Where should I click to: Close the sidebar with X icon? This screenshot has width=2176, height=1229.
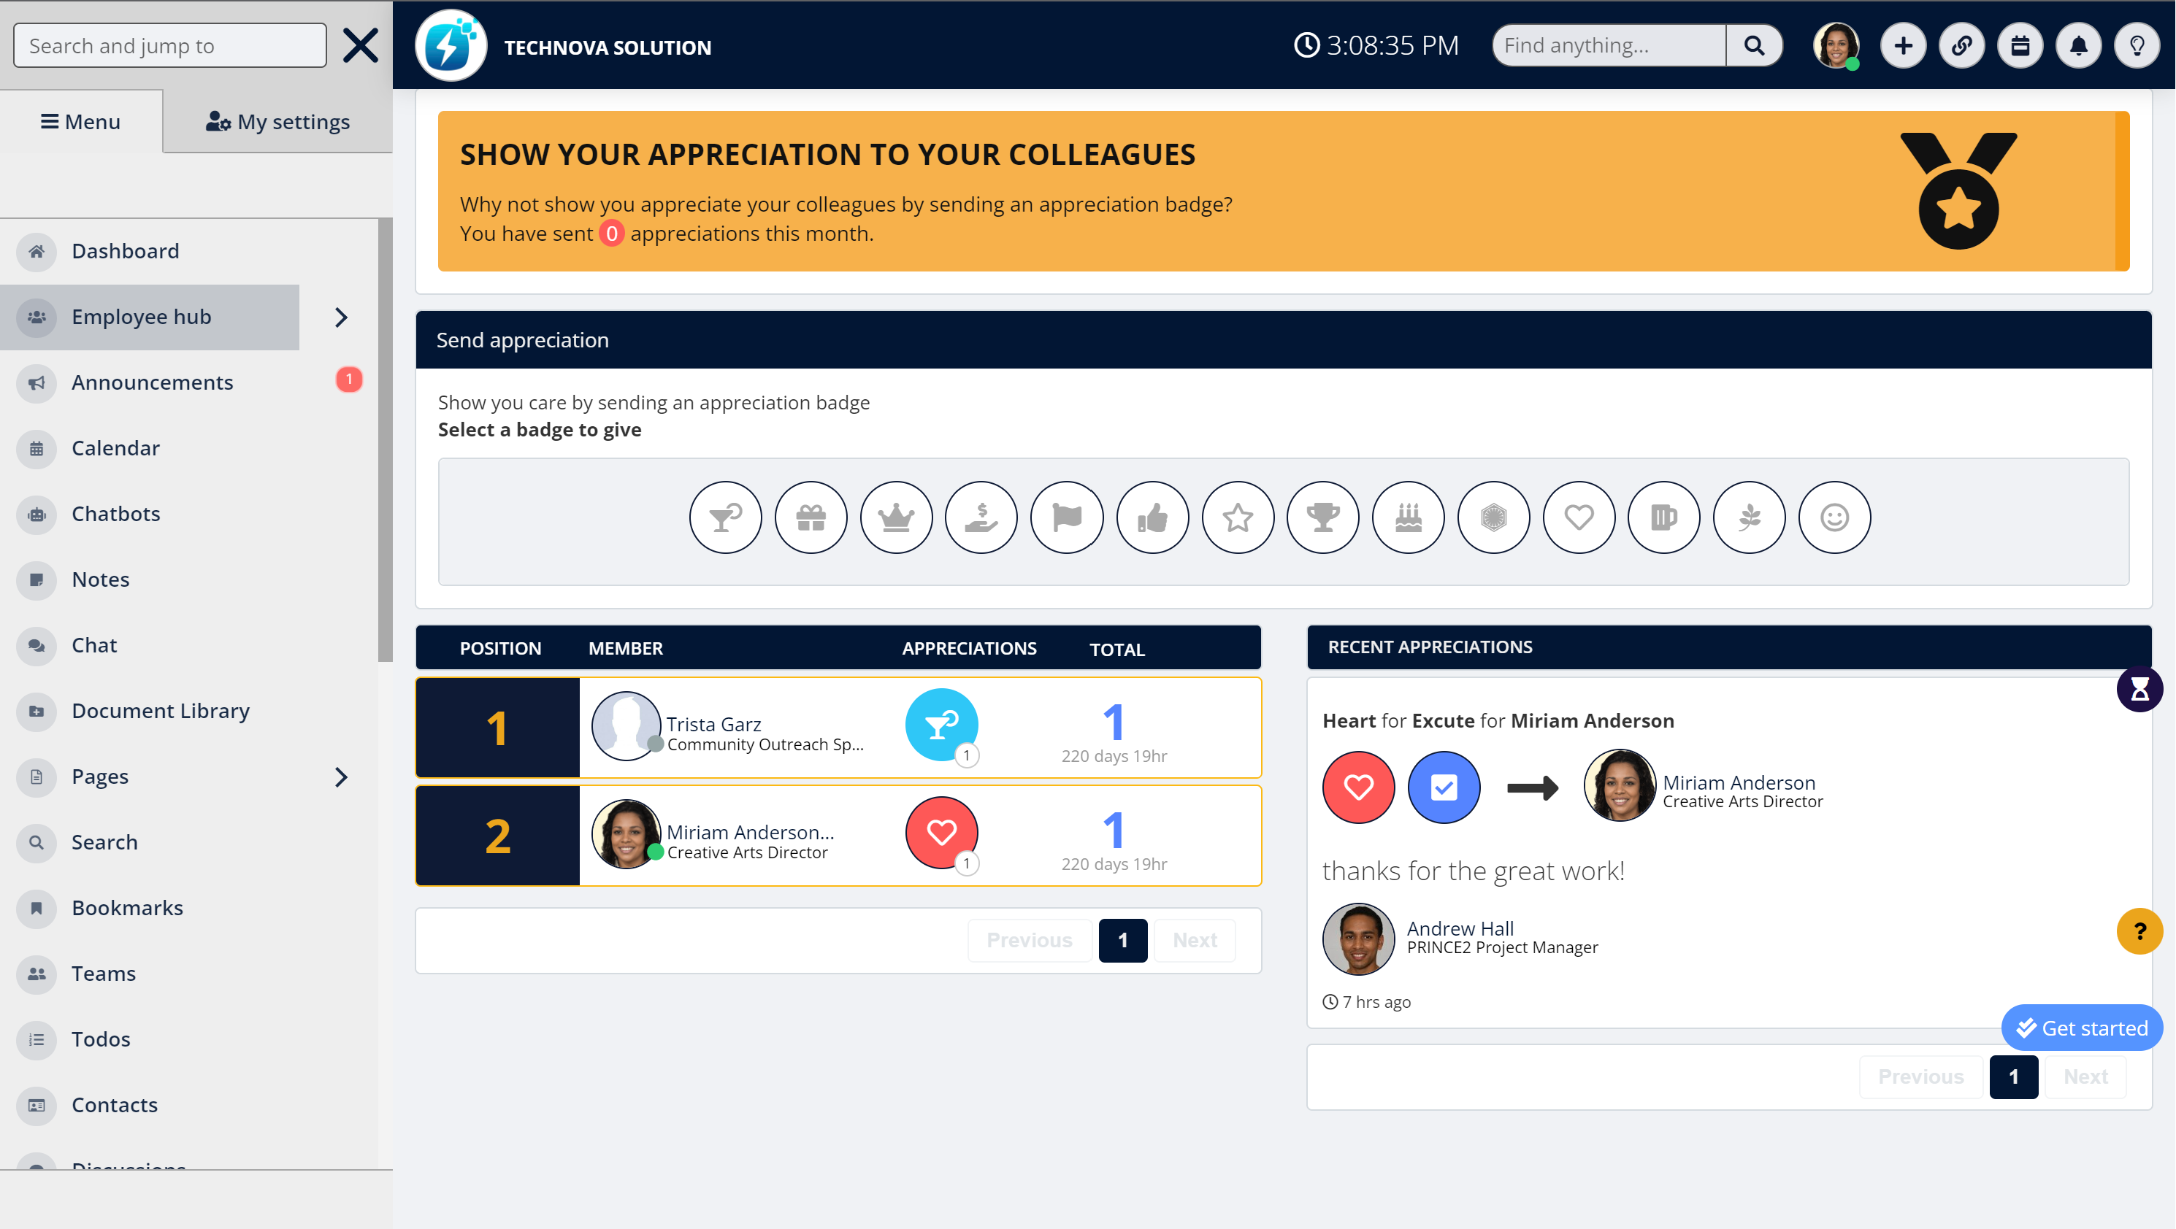tap(361, 45)
